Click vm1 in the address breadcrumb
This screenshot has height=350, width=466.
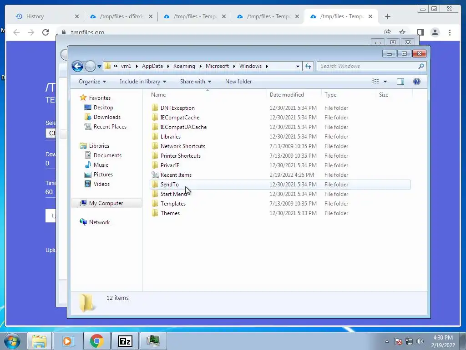126,66
